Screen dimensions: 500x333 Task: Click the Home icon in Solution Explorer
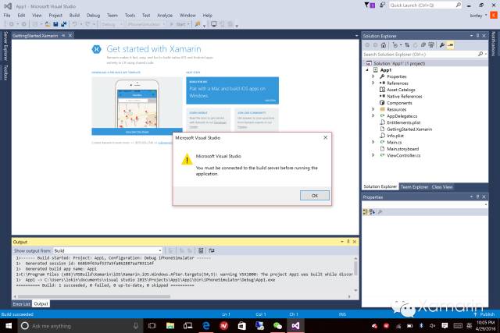(x=384, y=45)
